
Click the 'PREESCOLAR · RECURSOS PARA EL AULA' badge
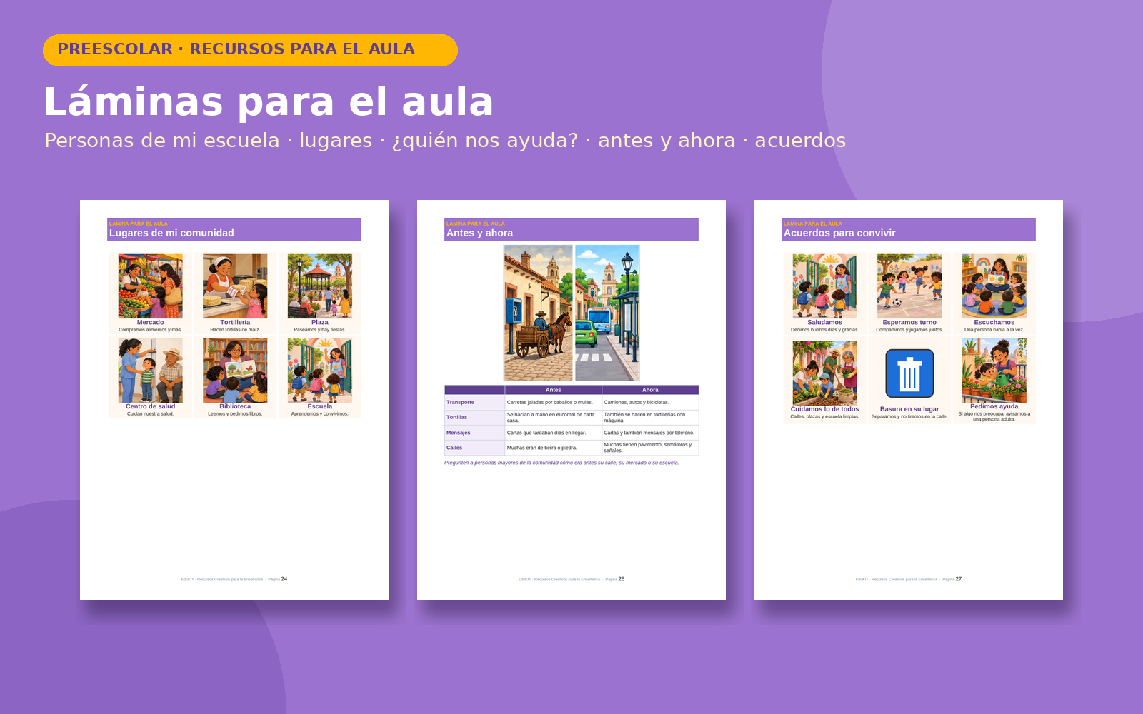[250, 50]
